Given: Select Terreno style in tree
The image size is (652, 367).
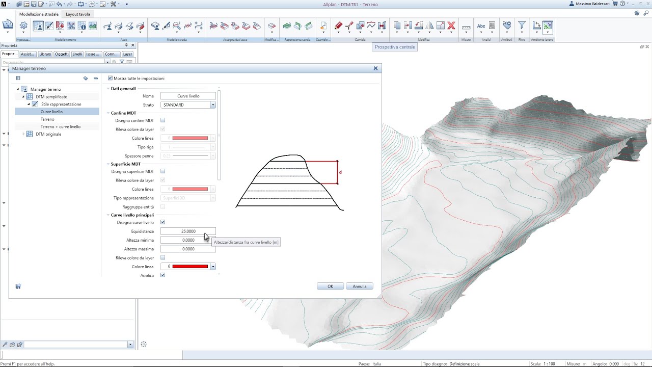Looking at the screenshot, I should pyautogui.click(x=47, y=119).
